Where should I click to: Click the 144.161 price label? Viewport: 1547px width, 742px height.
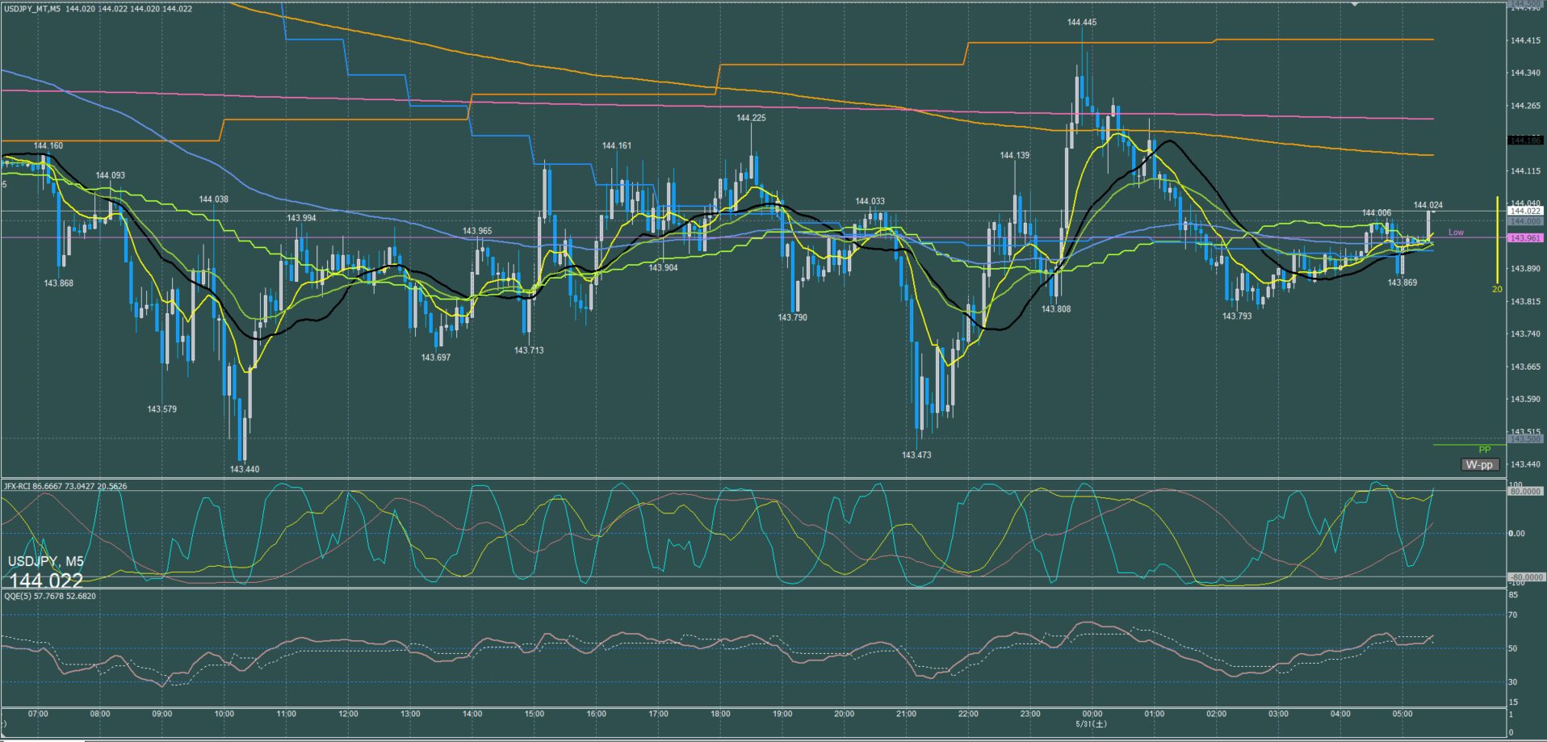tap(617, 146)
